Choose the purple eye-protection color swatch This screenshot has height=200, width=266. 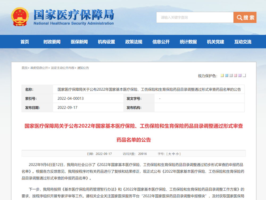click(240, 75)
